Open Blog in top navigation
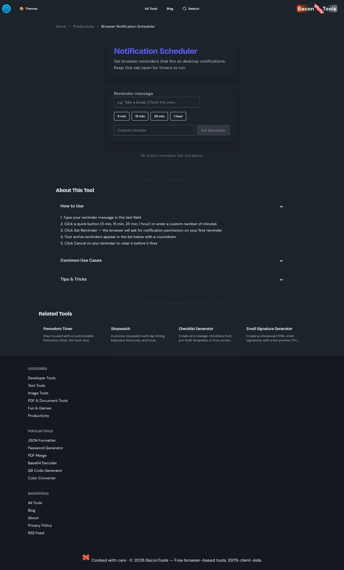This screenshot has width=344, height=570. [170, 9]
